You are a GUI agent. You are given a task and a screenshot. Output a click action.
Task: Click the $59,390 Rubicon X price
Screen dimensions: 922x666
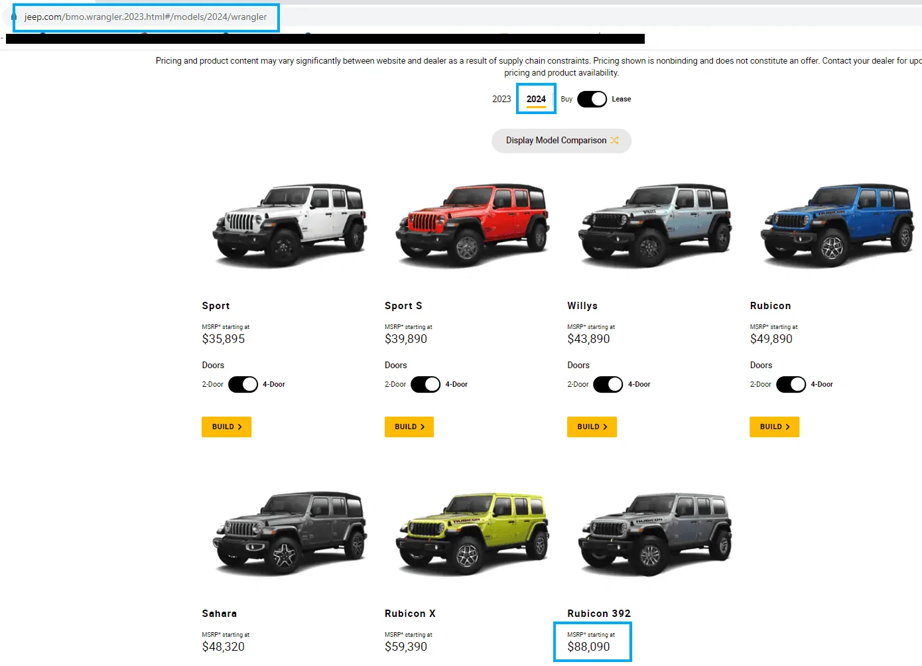pos(406,647)
